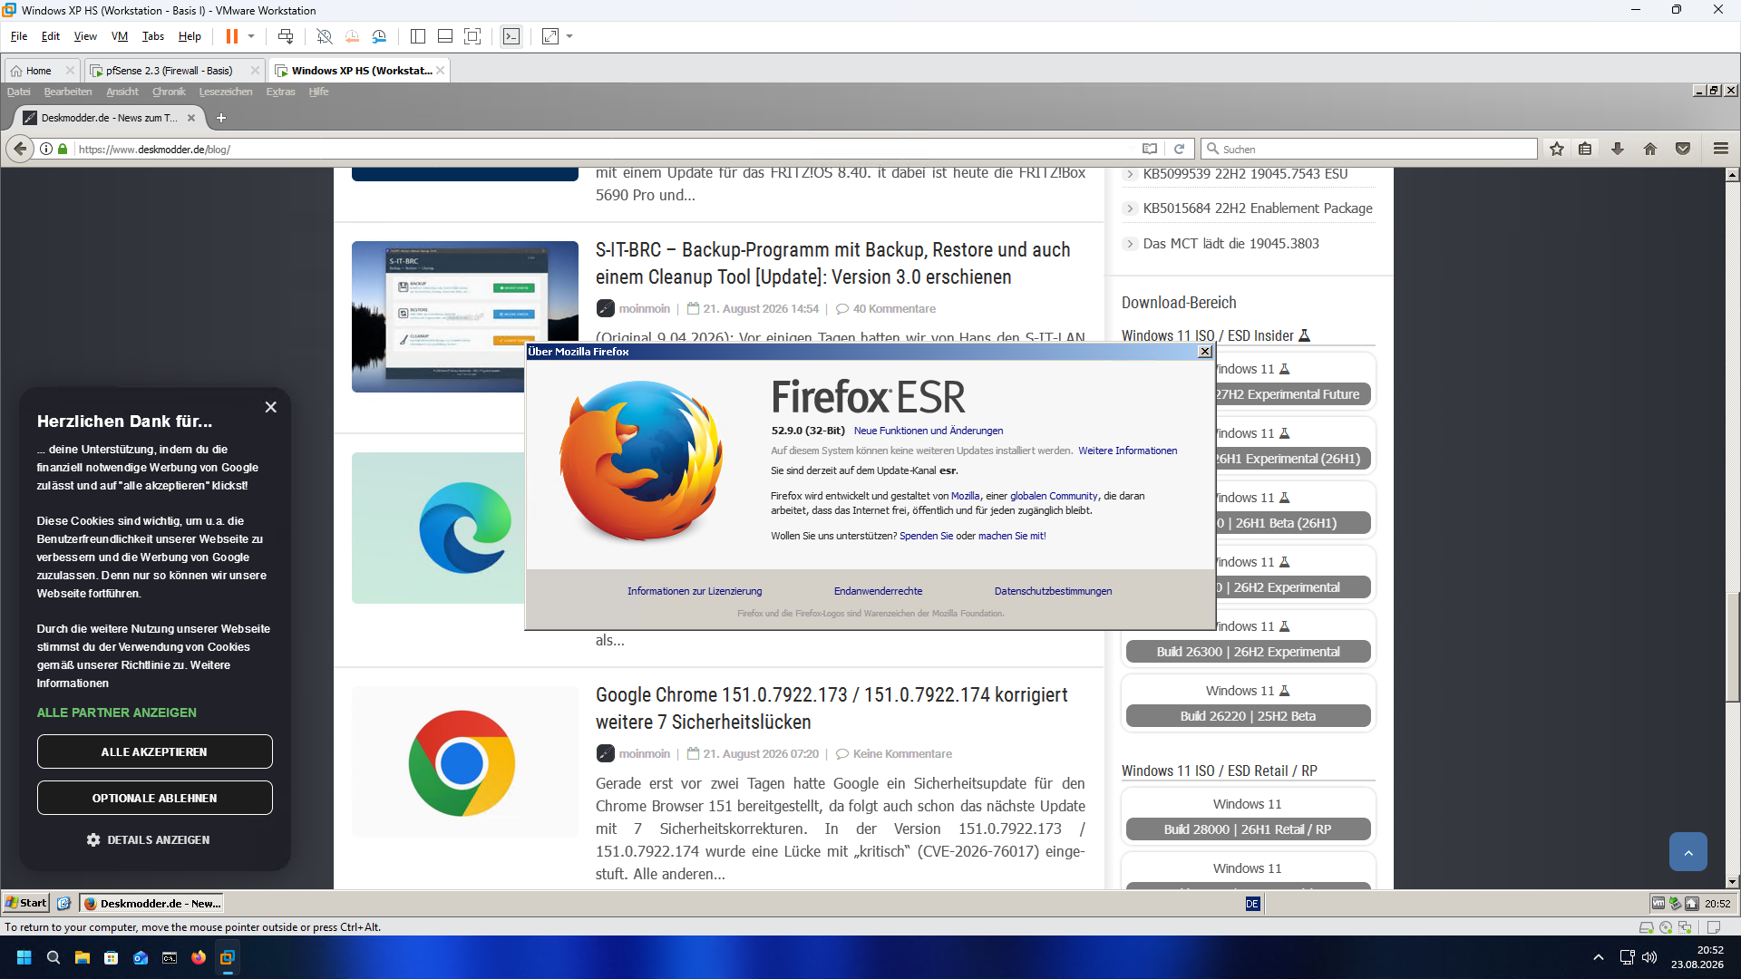
Task: Open the globalen Community link
Action: point(1054,496)
